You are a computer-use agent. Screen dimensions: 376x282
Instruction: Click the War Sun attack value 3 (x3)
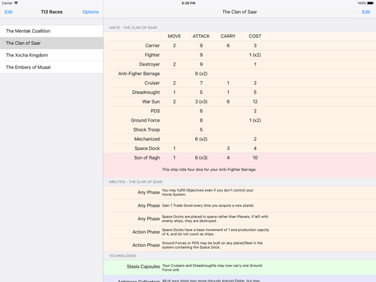click(x=201, y=101)
